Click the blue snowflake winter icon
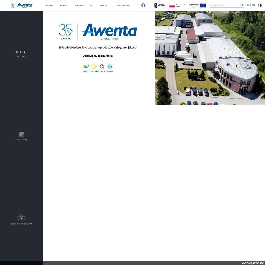Image resolution: width=265 pixels, height=265 pixels. coord(110,66)
